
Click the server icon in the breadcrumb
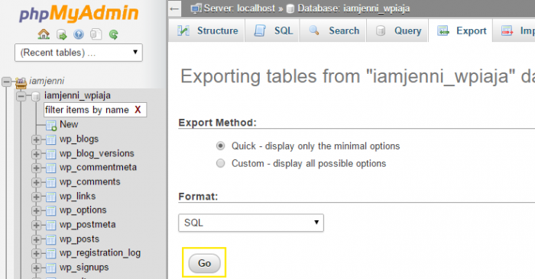(x=196, y=8)
